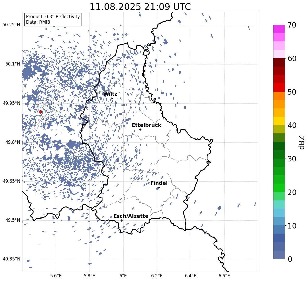Pick the dark green swatch above 30
Viewport: 308px width, 281px height.
(279, 154)
